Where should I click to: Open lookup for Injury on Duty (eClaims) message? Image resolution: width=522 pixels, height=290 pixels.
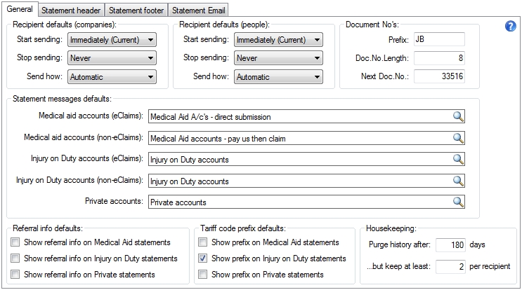[458, 159]
